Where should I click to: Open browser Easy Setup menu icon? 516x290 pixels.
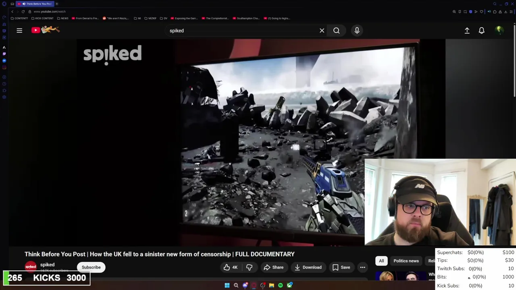point(511,12)
